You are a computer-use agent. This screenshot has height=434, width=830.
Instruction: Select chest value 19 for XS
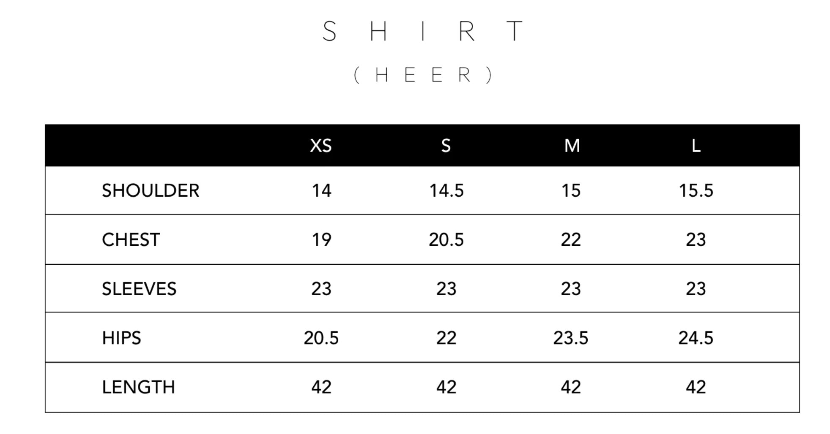tap(321, 240)
